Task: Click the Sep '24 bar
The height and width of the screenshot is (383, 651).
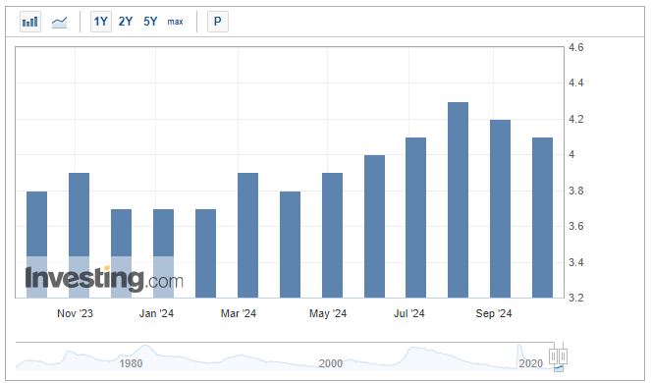Action: (501, 208)
